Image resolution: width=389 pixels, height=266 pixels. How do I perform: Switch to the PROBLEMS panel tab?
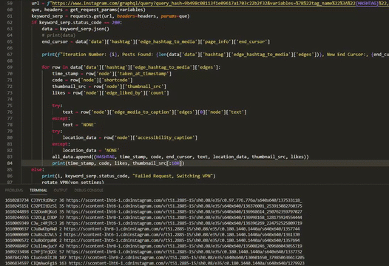tap(14, 190)
